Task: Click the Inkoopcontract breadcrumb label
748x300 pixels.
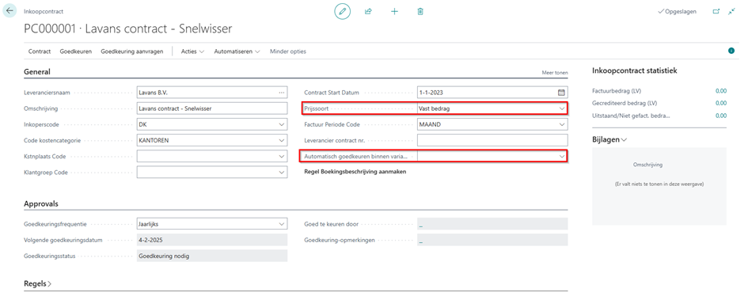Action: [44, 11]
